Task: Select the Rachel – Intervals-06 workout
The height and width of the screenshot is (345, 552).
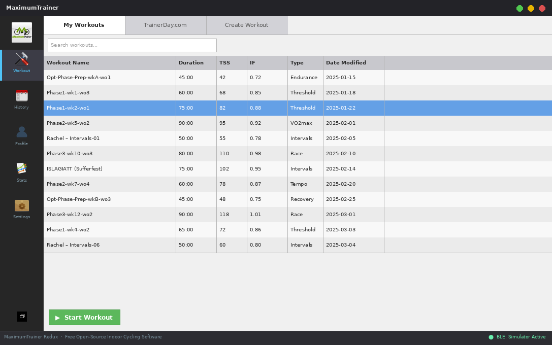Action: point(152,245)
